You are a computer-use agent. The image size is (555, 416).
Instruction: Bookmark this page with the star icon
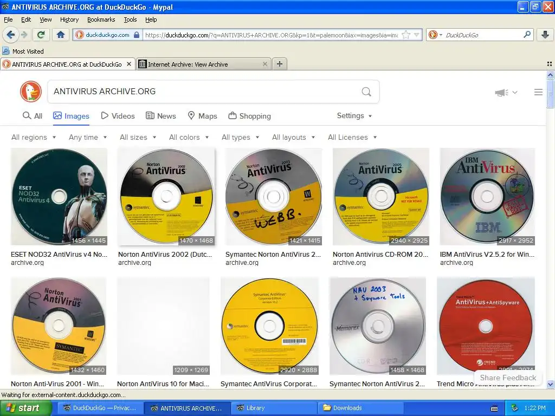pos(406,35)
